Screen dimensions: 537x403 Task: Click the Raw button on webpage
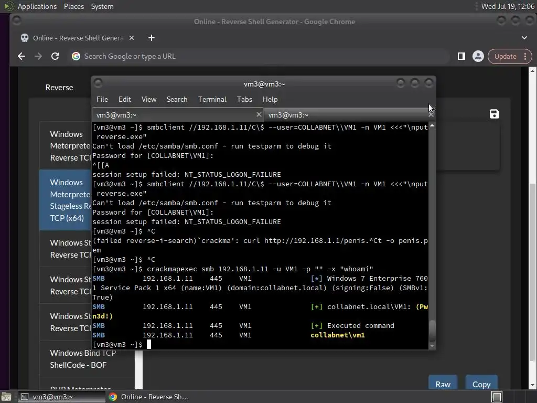coord(443,383)
